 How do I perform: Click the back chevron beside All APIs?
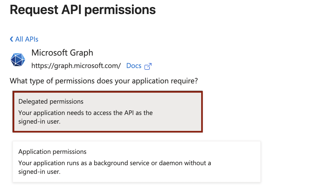11,39
